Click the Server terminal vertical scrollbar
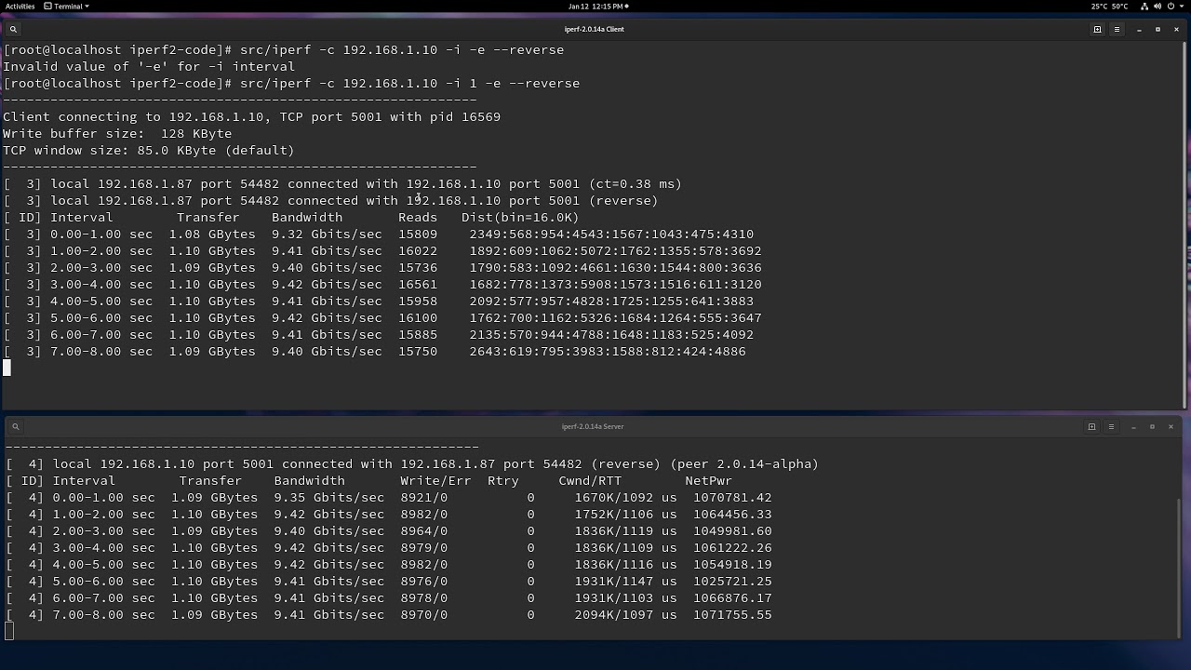1191x670 pixels. point(1179,568)
